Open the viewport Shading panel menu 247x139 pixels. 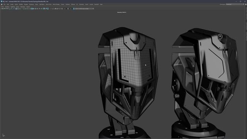pos(7,7)
